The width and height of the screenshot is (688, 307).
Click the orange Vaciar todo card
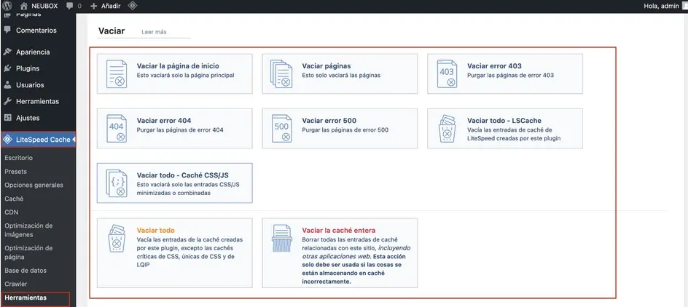175,252
